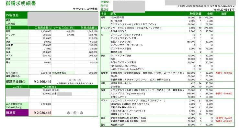This screenshot has height=128, width=239.
Task: Select the tel 0120-058-877 phone number text
Action: (224, 10)
